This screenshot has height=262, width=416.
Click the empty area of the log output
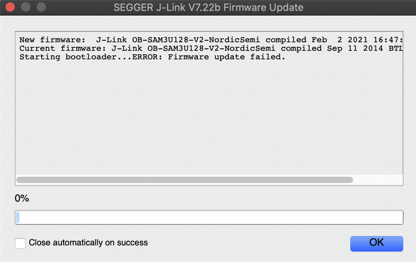coord(209,116)
